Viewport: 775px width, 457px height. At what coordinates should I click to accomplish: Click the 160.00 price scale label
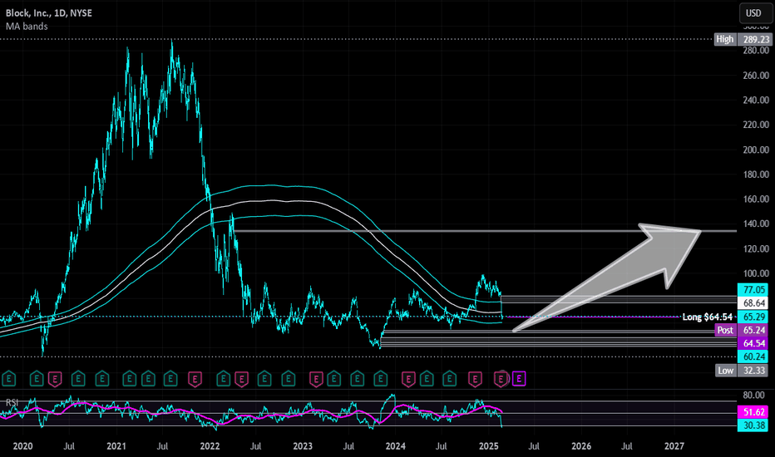(756, 199)
